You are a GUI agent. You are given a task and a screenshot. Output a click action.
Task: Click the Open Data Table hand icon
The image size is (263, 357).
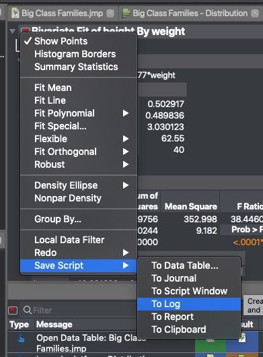tap(21, 338)
